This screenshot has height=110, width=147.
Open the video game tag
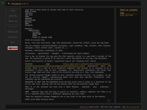(x=129, y=15)
